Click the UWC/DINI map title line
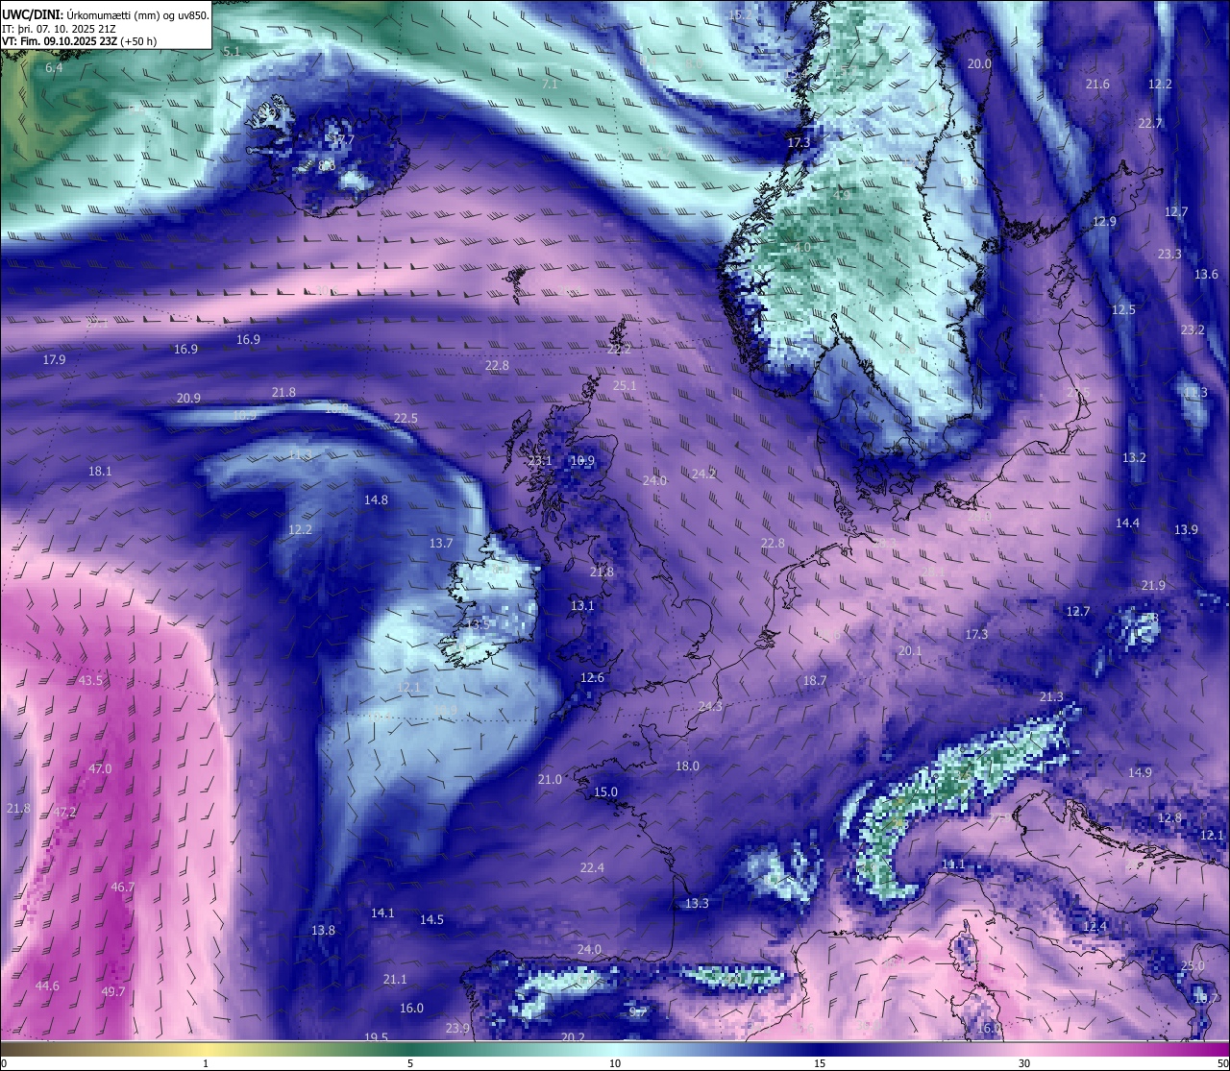1230x1071 pixels. point(105,14)
